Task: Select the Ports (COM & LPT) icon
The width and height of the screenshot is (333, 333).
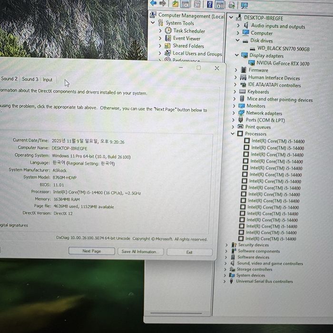Action: coord(241,119)
